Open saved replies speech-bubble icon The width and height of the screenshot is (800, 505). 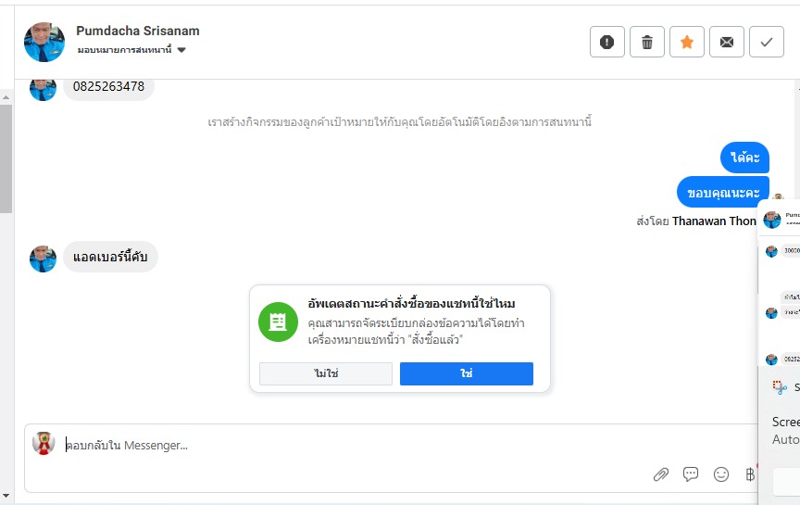(x=691, y=474)
